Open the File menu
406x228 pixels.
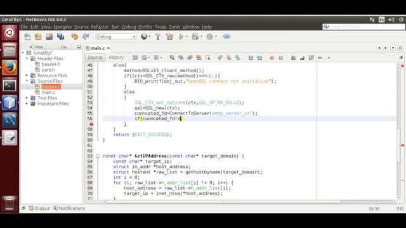tap(24, 27)
